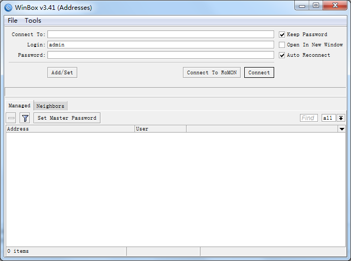This screenshot has height=261, width=351.
Task: Click the Find search box
Action: coord(309,118)
